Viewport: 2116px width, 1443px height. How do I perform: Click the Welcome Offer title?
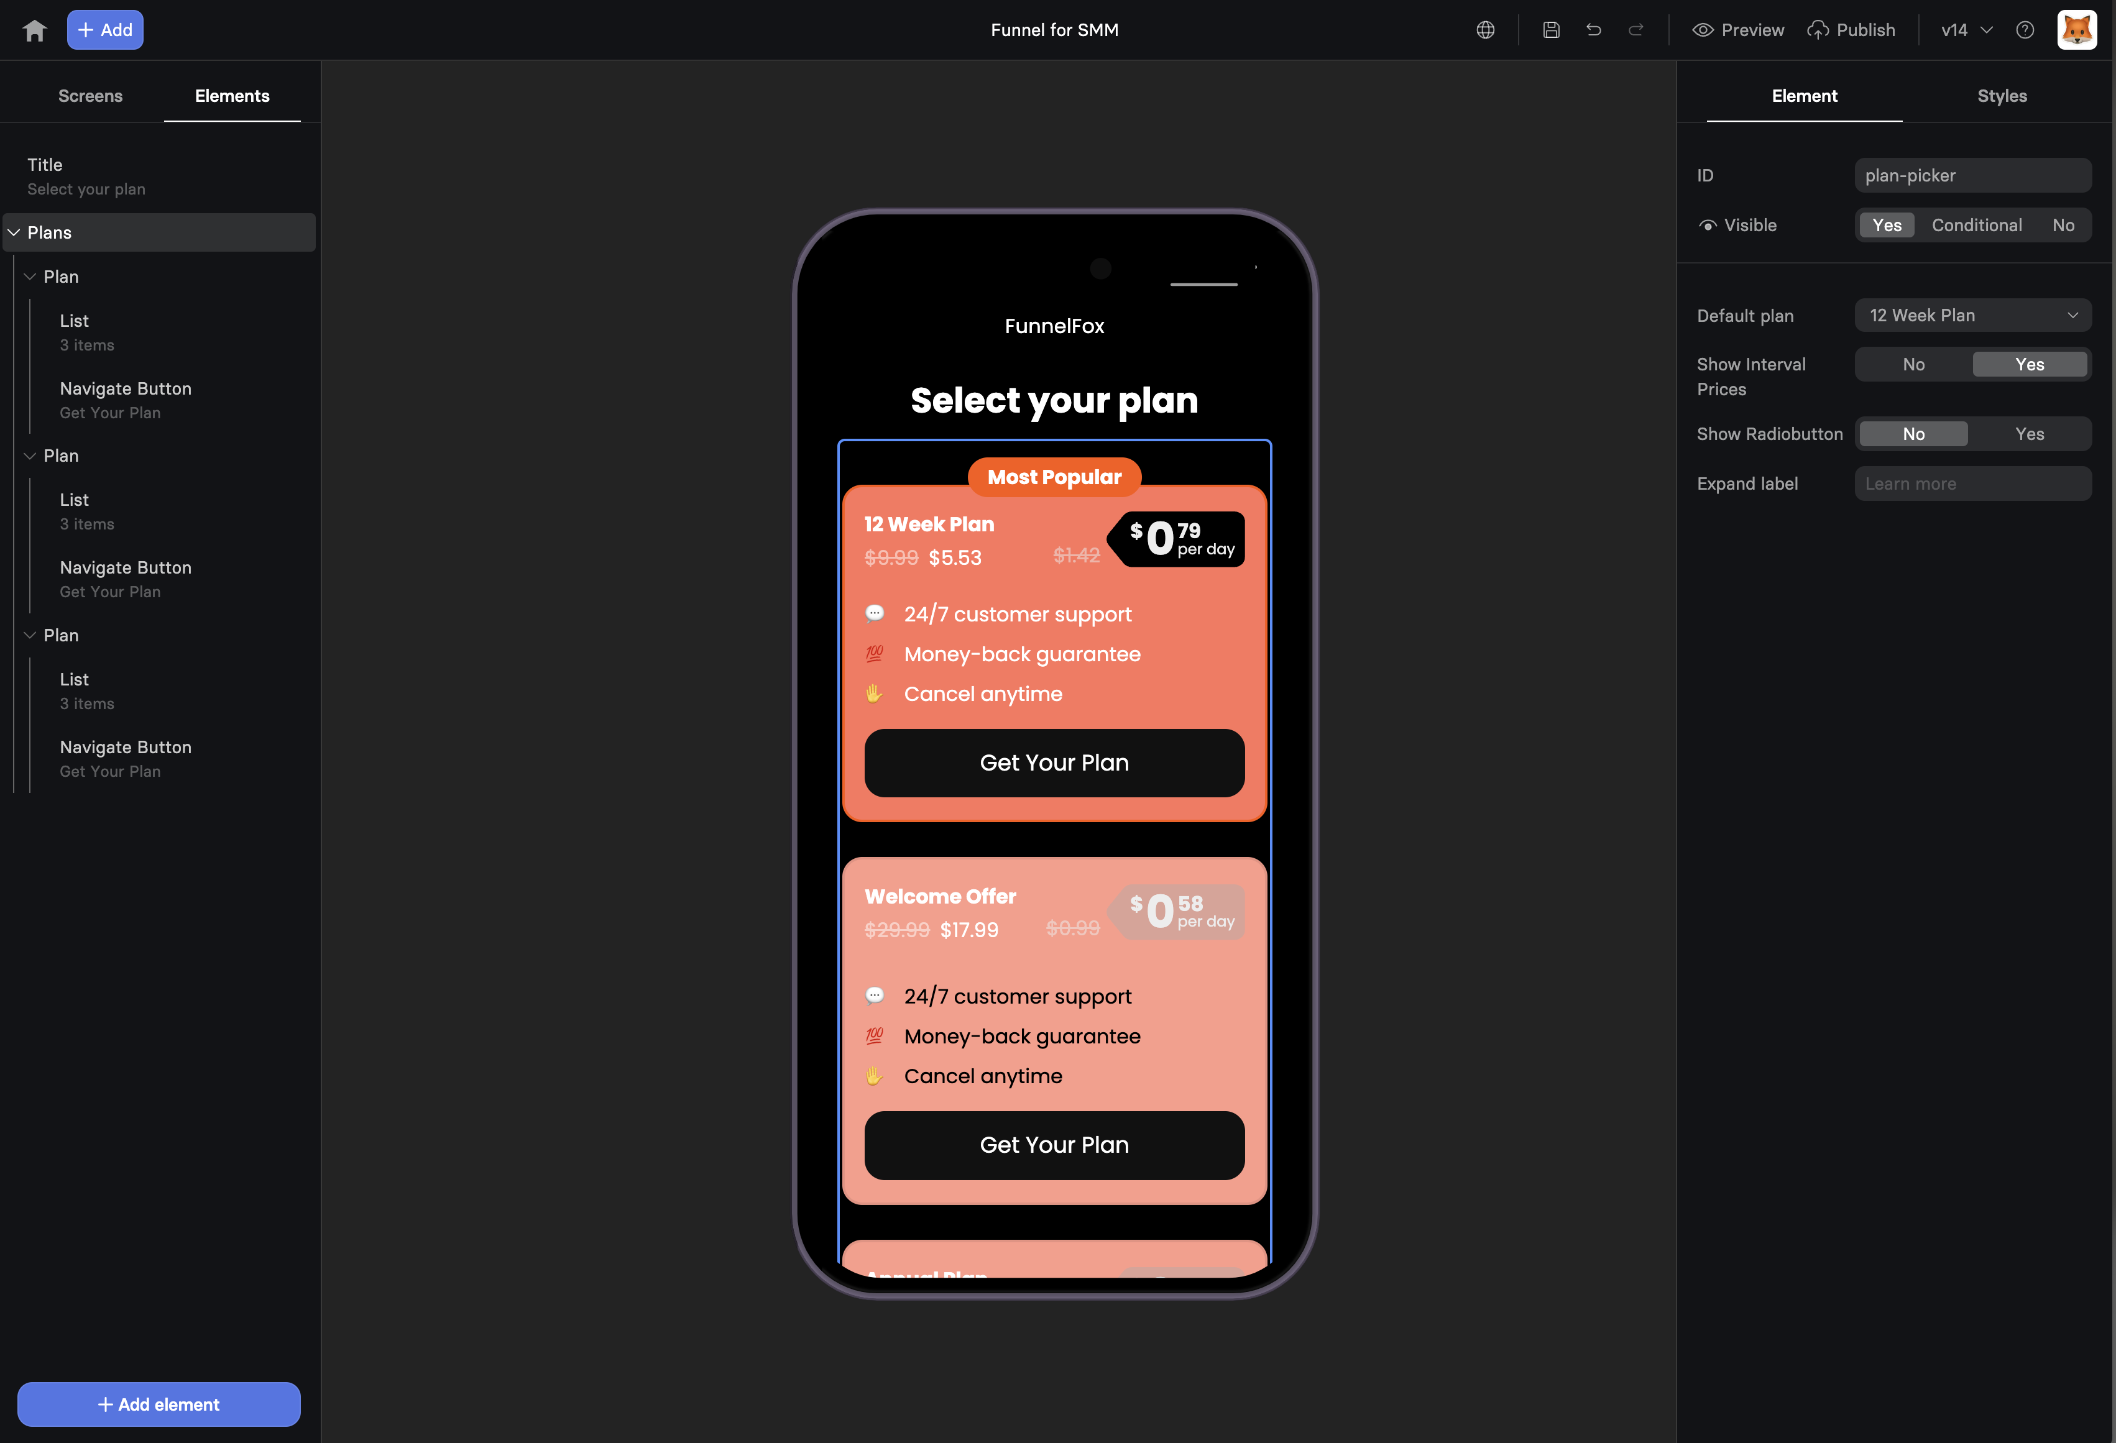[941, 897]
